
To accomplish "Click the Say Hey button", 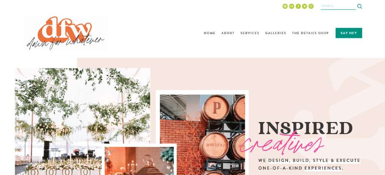I will point(349,33).
